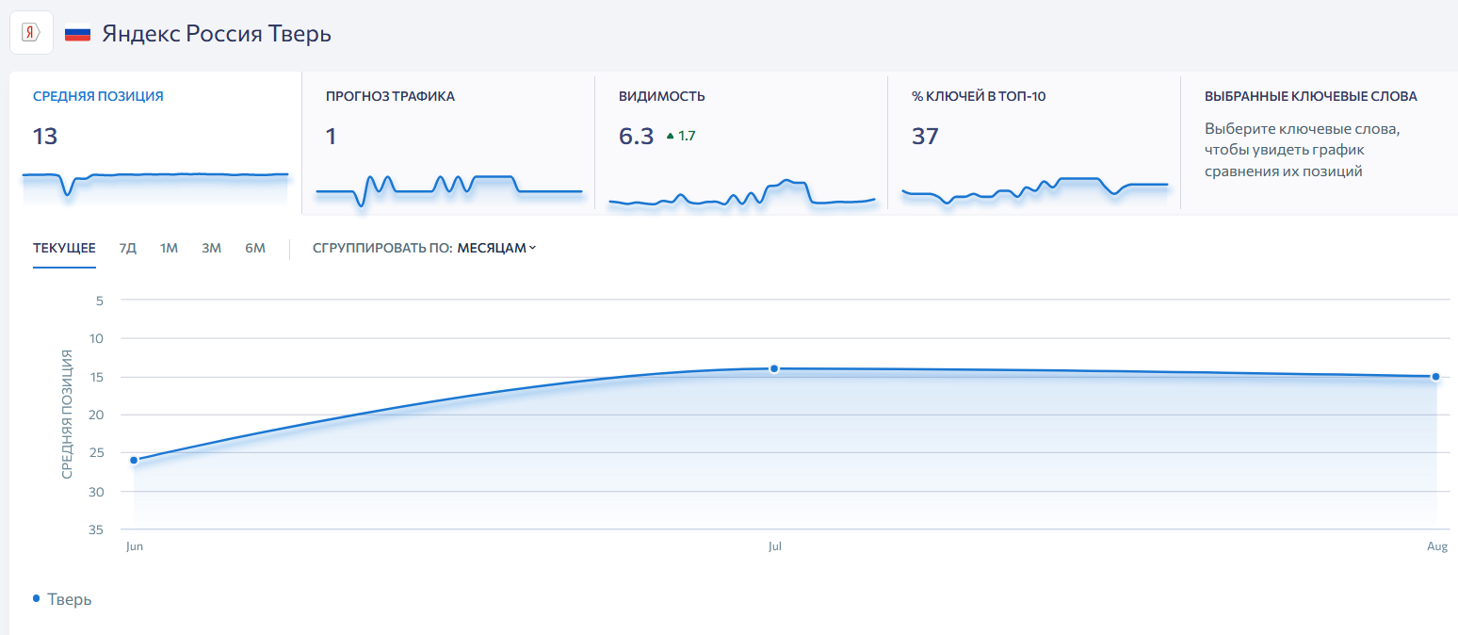Click the Jul label on x-axis

[774, 546]
